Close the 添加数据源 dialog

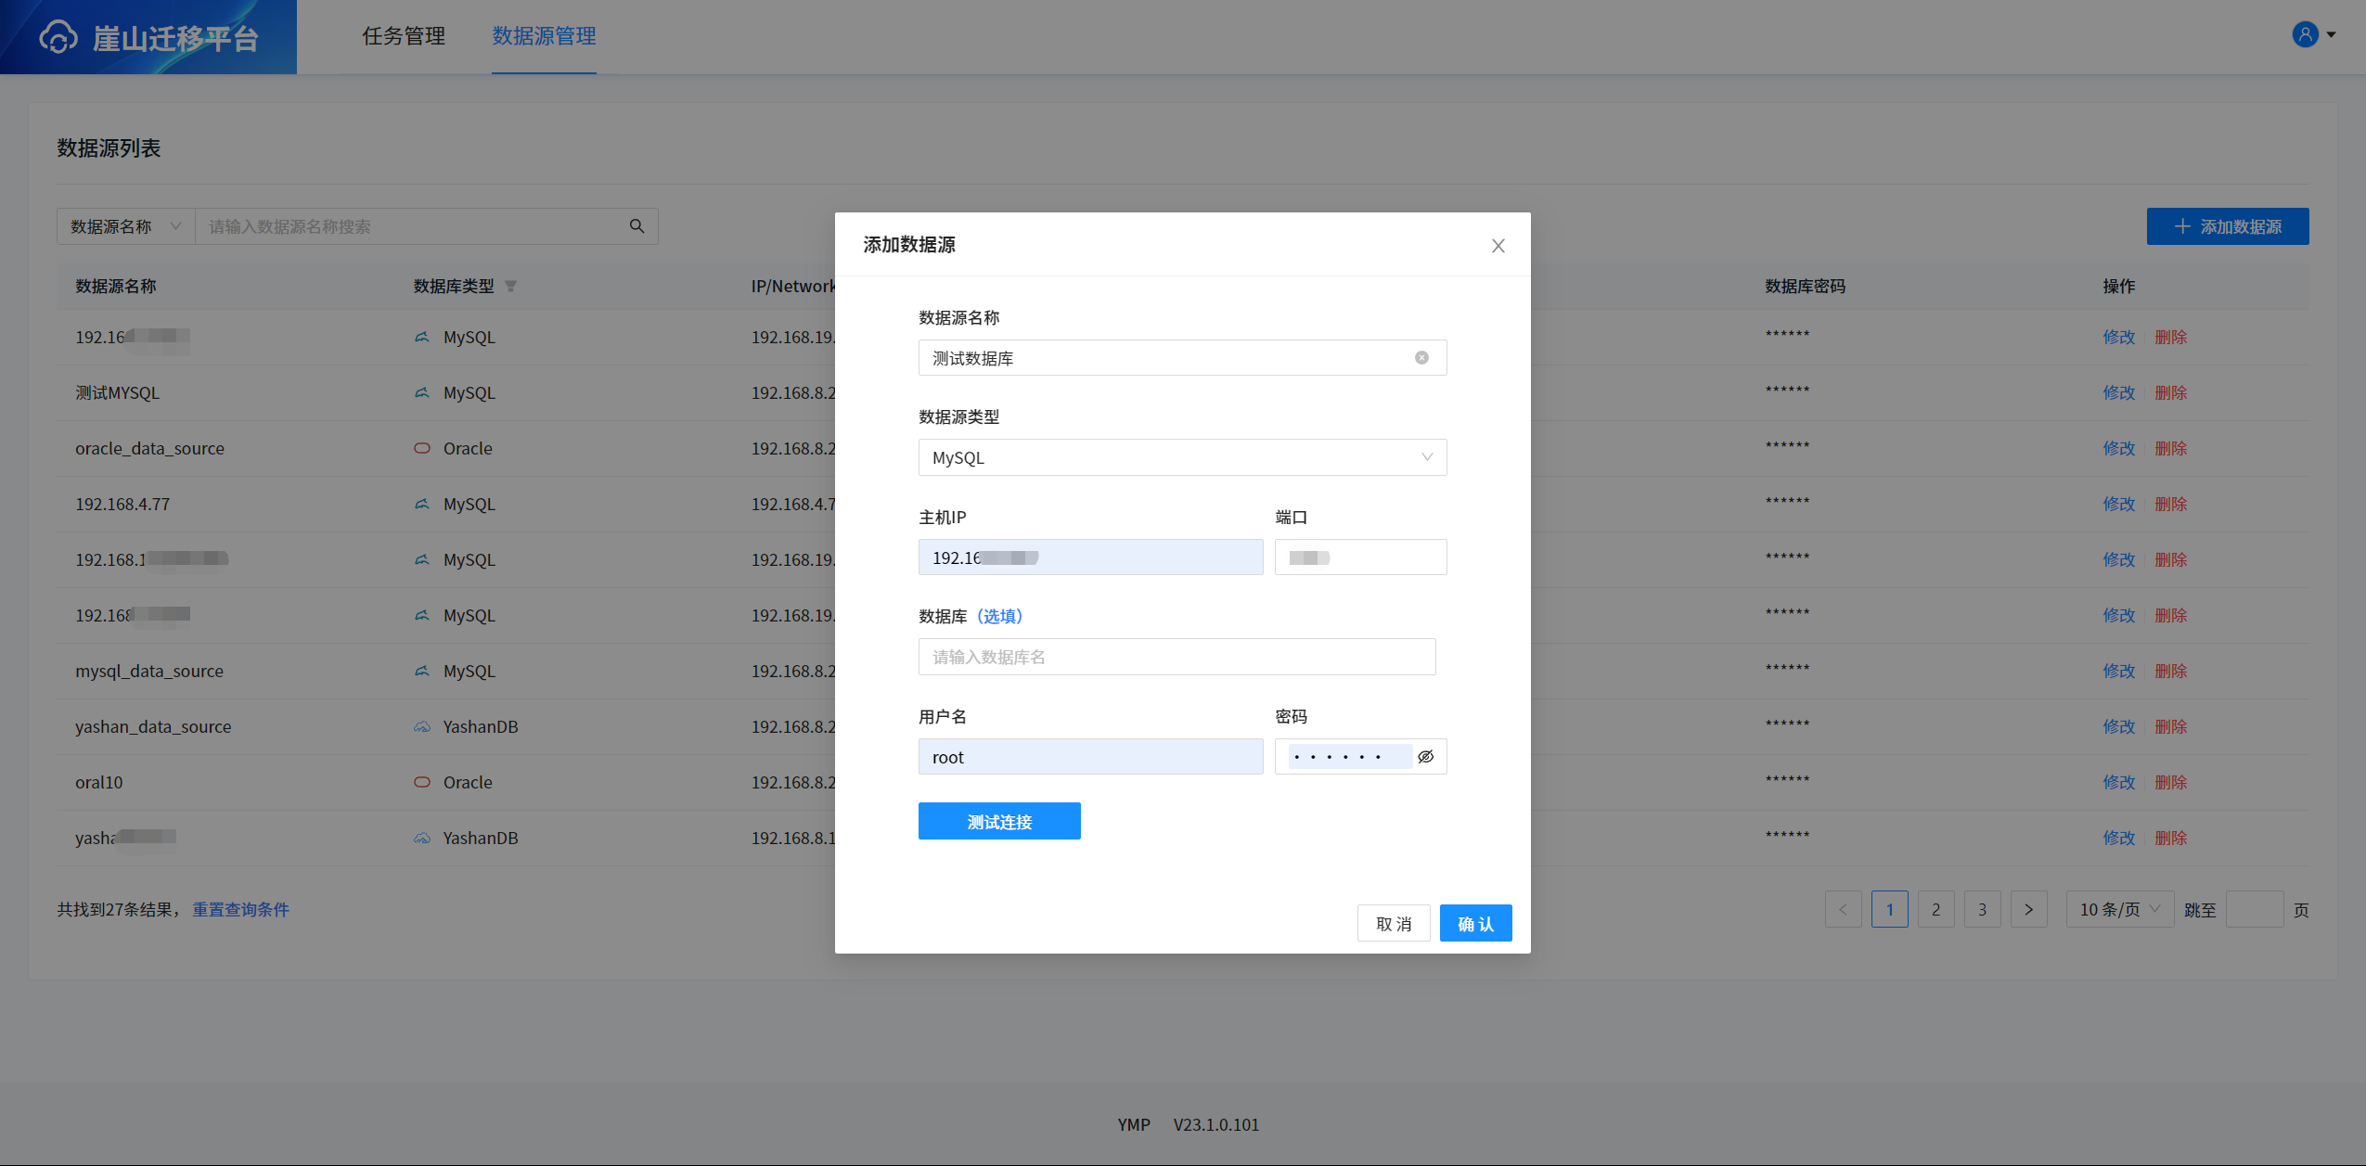pyautogui.click(x=1498, y=246)
